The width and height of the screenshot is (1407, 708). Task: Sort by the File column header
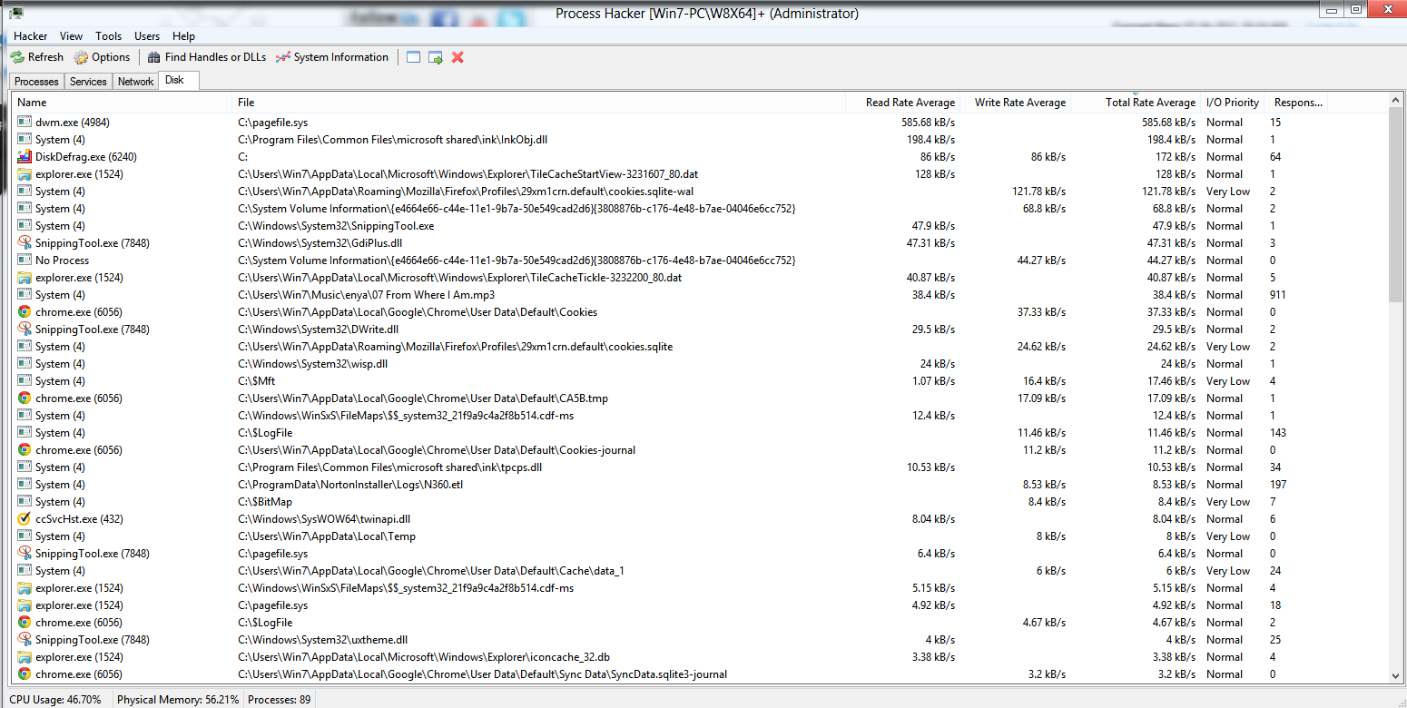538,103
